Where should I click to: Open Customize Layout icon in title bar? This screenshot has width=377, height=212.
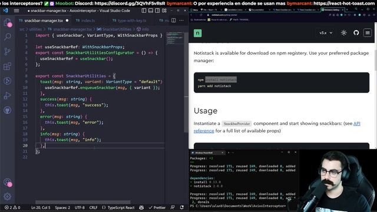164,11
